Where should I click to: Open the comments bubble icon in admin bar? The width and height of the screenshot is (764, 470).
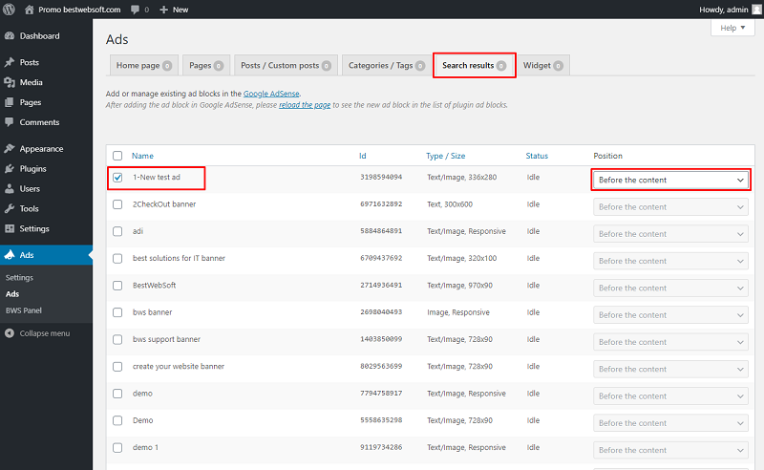click(x=135, y=10)
